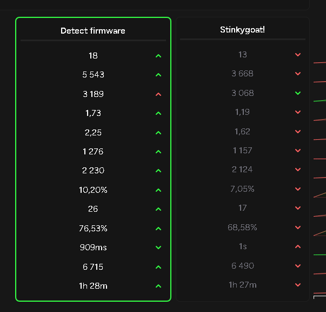Select the value 18 in Detect firmware
Viewport: 326px width, 312px height.
(x=93, y=56)
